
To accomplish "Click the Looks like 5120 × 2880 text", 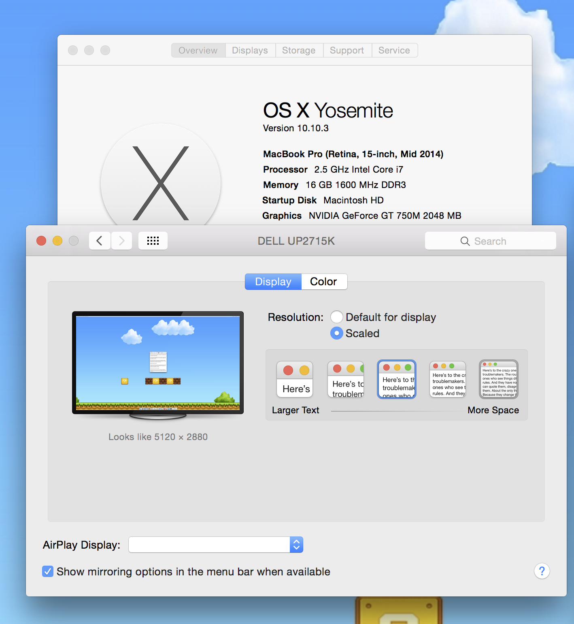I will pyautogui.click(x=158, y=437).
